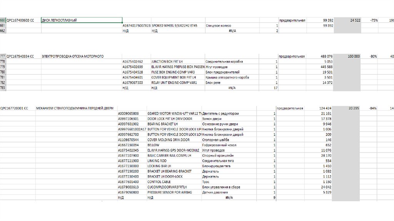Click the cell Стопорная шайба

click(229, 140)
